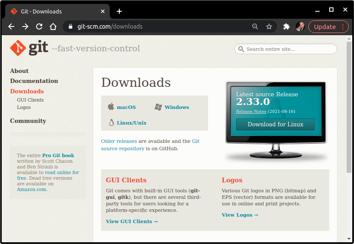This screenshot has width=354, height=244.
Task: Click the Logos section heading
Action: pyautogui.click(x=232, y=180)
